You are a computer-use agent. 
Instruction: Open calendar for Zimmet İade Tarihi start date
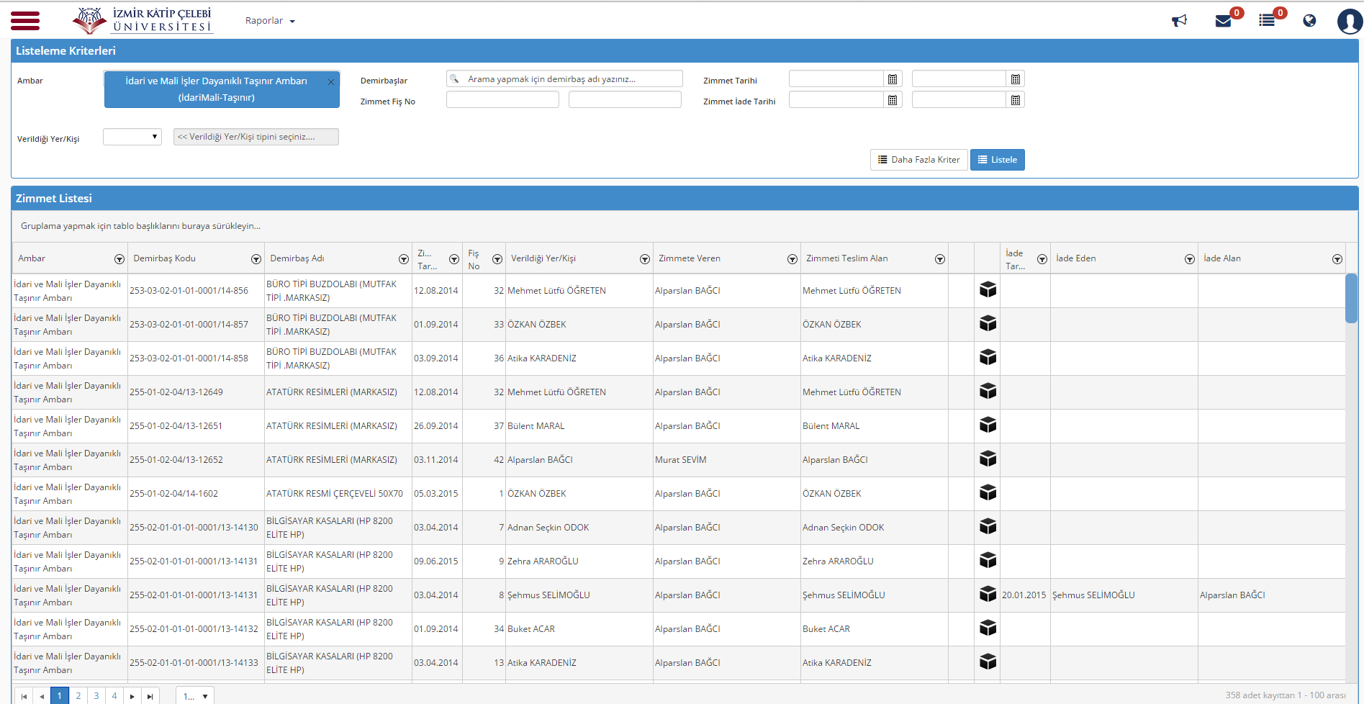(893, 100)
